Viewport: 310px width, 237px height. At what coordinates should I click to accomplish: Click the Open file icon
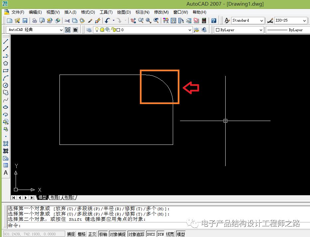(17, 21)
